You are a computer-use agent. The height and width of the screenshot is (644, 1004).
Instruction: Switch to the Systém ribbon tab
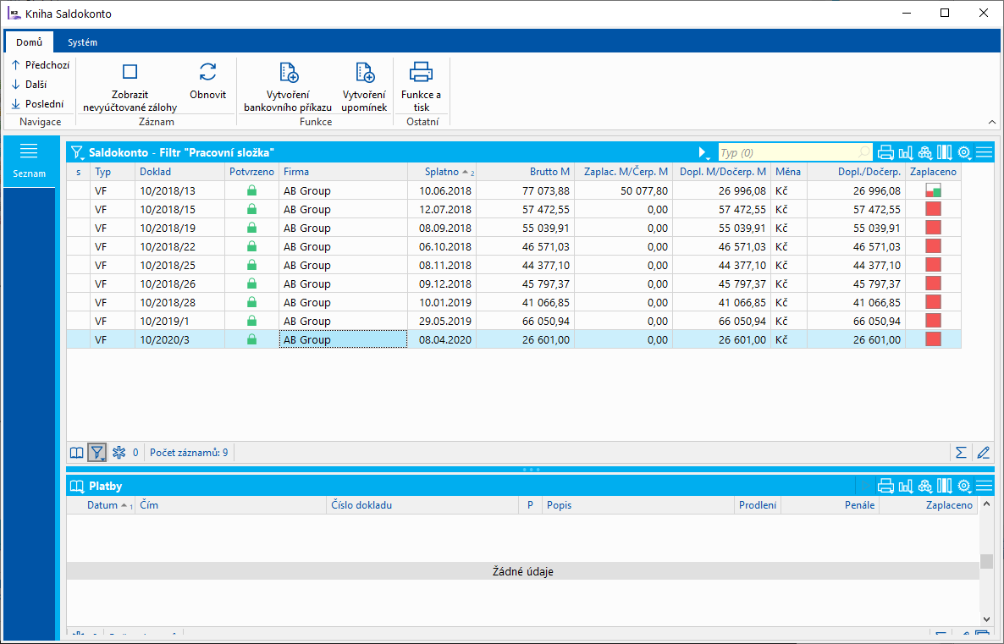point(82,42)
